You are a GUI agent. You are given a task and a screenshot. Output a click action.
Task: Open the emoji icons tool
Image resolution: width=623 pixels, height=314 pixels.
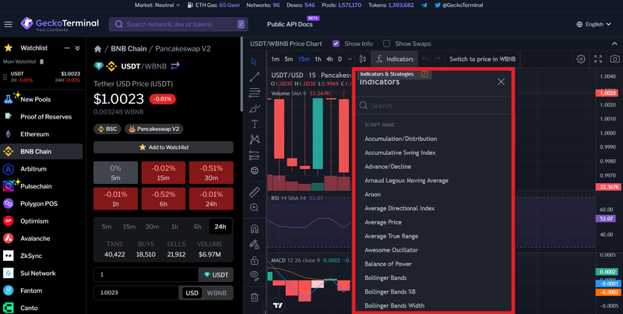pos(255,171)
